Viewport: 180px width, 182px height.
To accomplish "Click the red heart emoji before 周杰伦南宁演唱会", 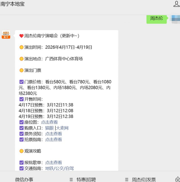I will (x=21, y=36).
